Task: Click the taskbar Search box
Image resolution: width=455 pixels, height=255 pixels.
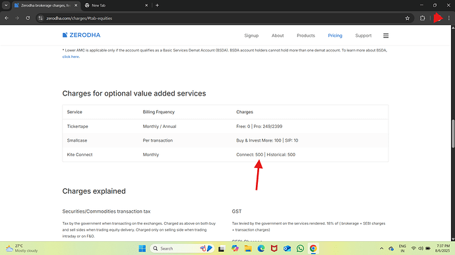Action: [181, 248]
